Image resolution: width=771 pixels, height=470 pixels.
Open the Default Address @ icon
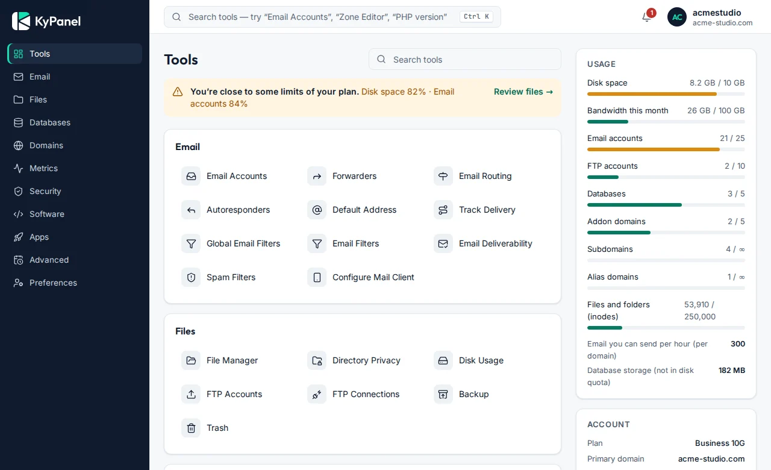click(x=317, y=210)
